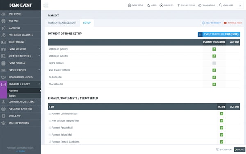This screenshot has width=246, height=154.
Task: Click the Event Setup gear icon
Action: [130, 5]
